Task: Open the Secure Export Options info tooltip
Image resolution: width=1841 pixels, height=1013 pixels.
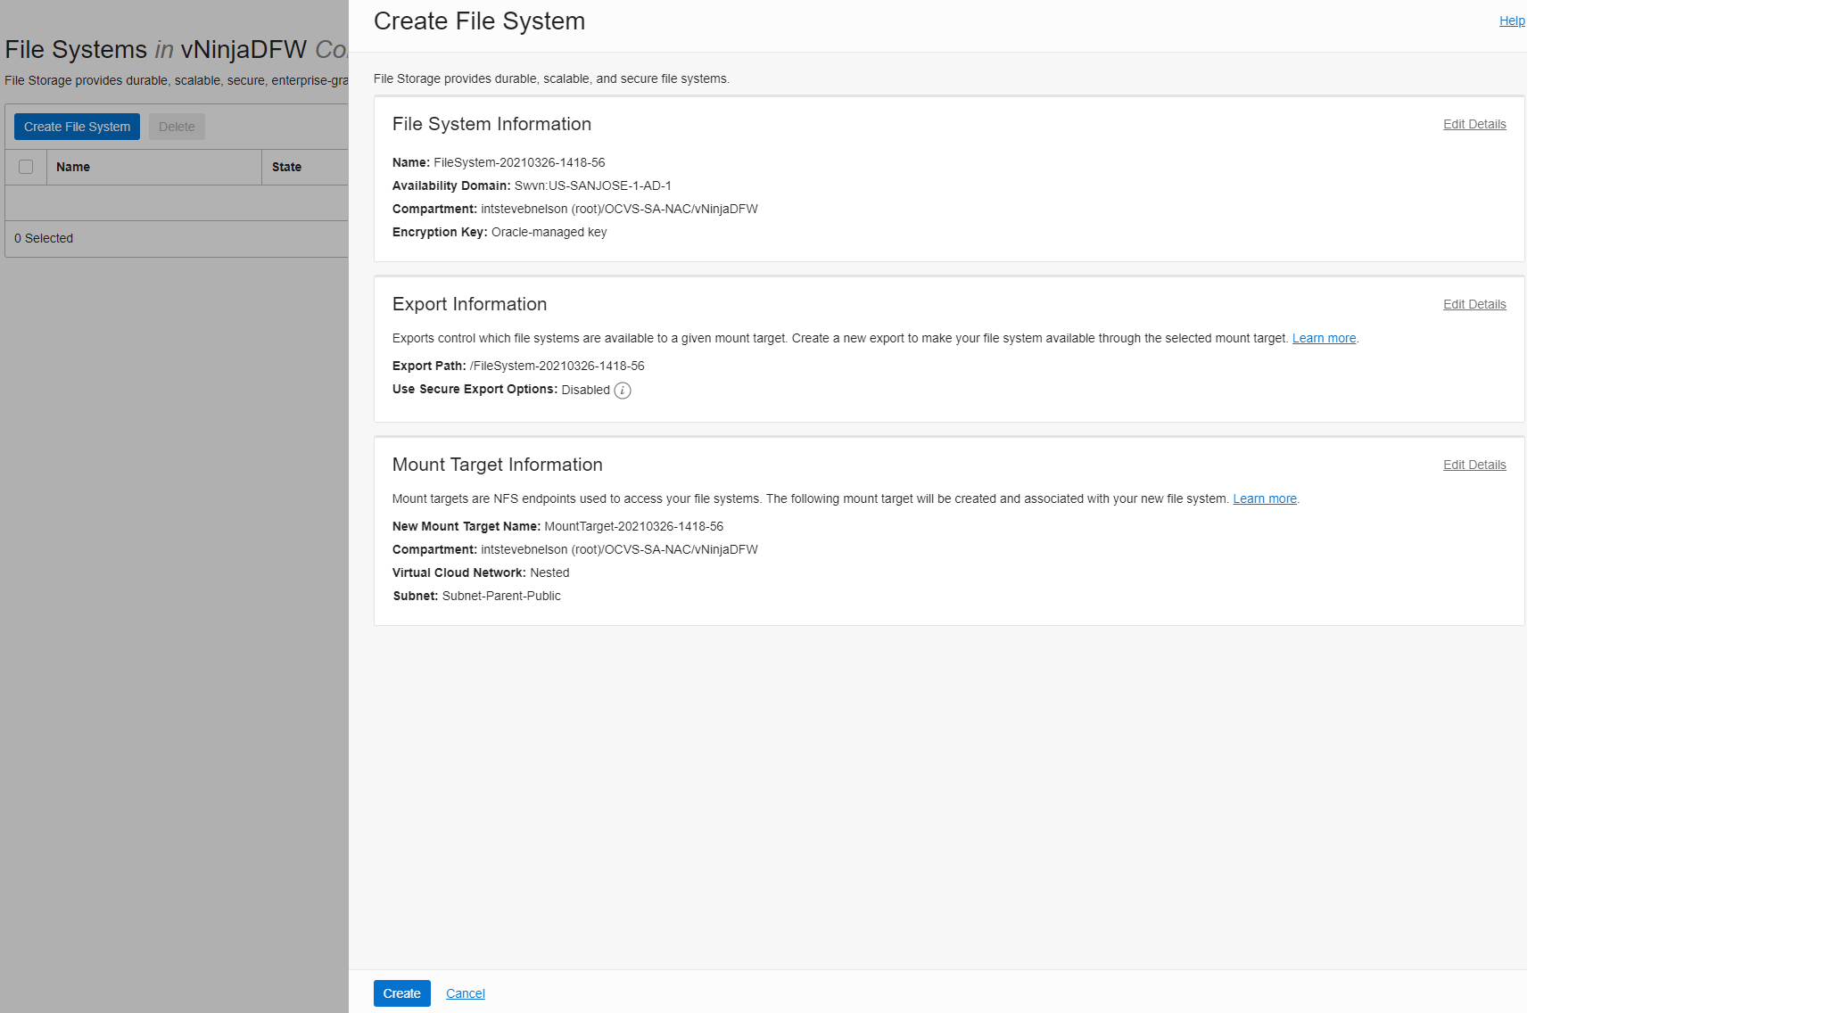Action: [x=622, y=390]
